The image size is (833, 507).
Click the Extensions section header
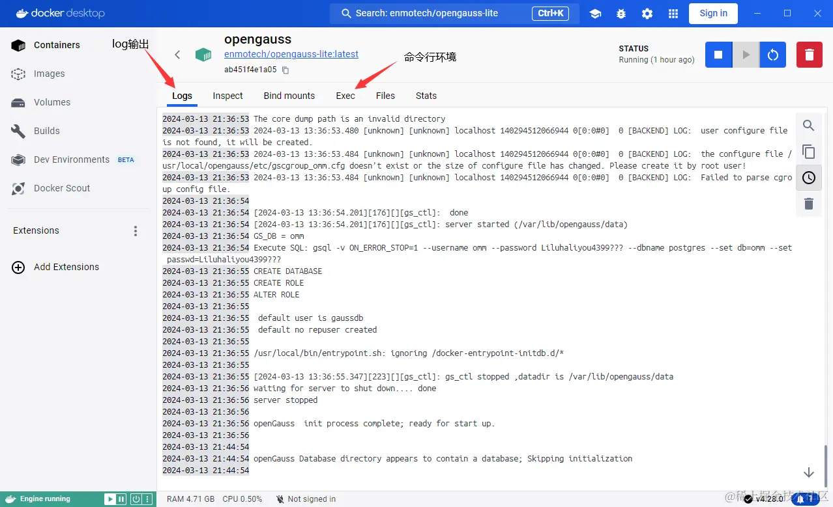[36, 230]
